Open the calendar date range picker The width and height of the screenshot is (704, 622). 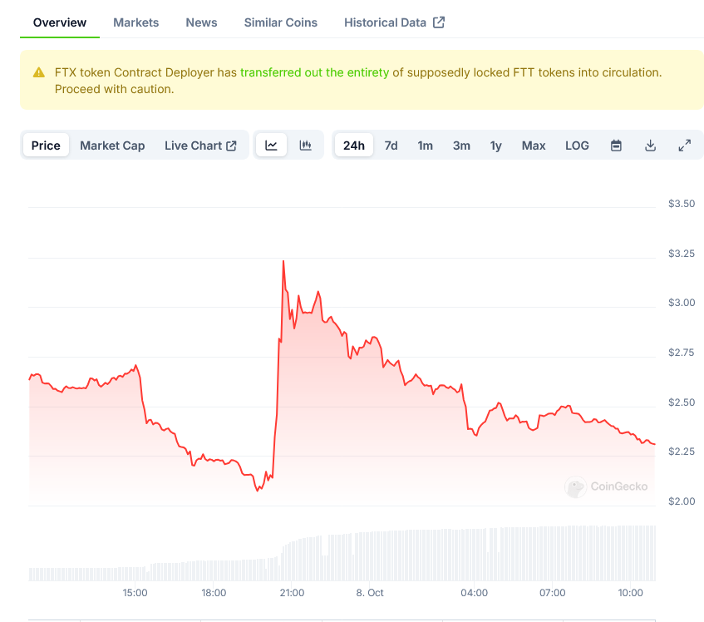[x=616, y=146]
